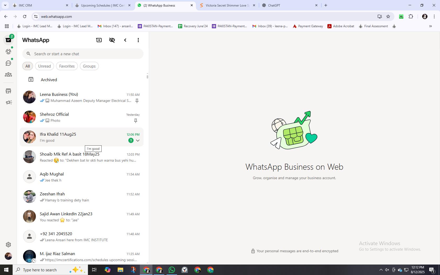
Task: Open WhatsApp app from taskbar
Action: 172,270
